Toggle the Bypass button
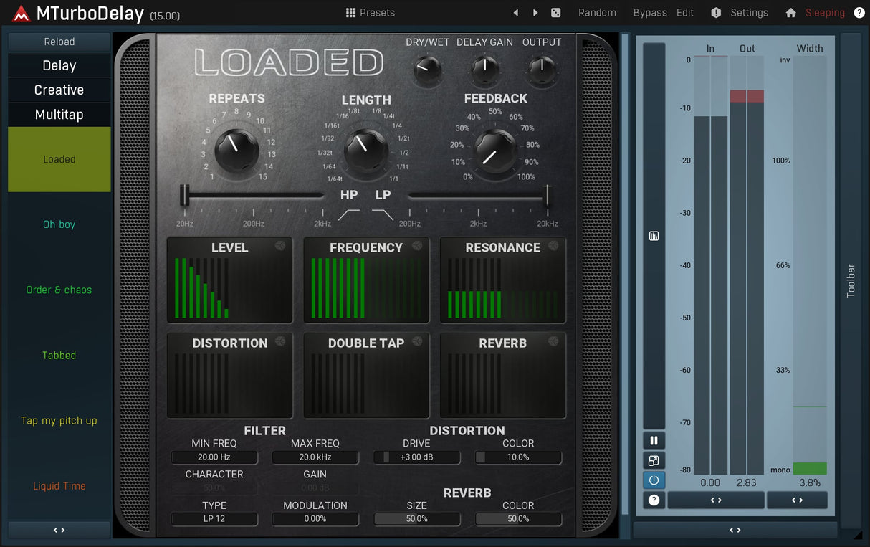The image size is (870, 547). (649, 13)
